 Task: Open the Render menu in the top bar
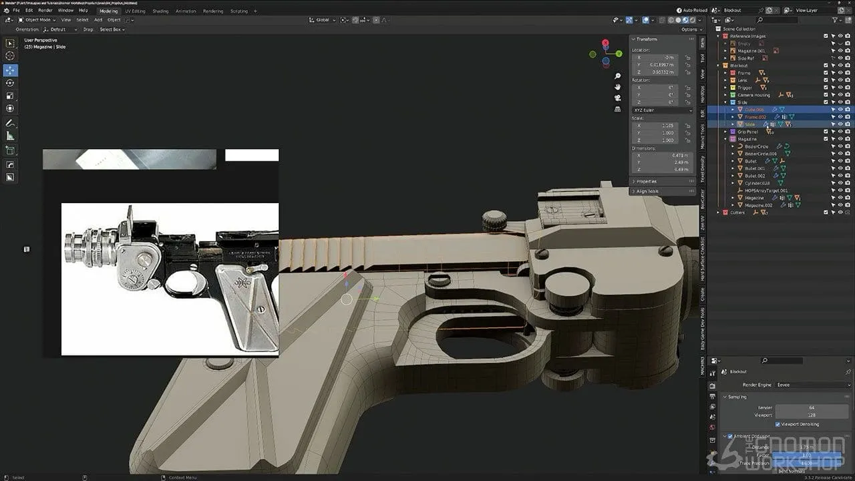pyautogui.click(x=47, y=11)
